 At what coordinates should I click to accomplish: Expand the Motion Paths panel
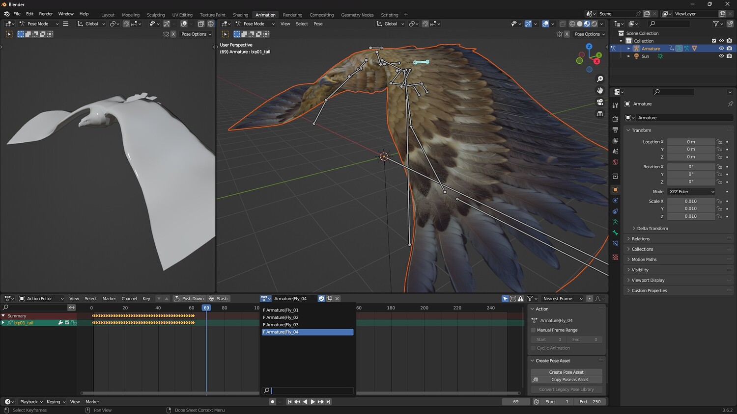click(644, 259)
